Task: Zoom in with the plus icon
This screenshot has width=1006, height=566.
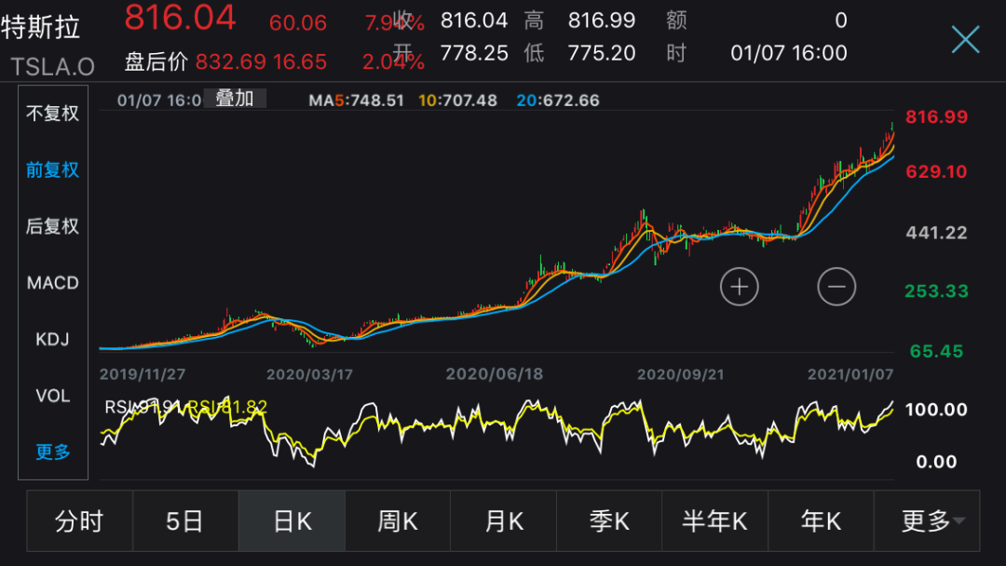Action: (739, 287)
